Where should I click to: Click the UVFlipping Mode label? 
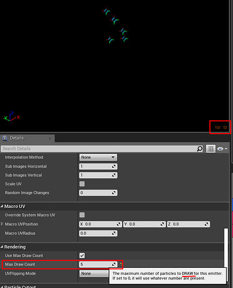[x=20, y=274]
